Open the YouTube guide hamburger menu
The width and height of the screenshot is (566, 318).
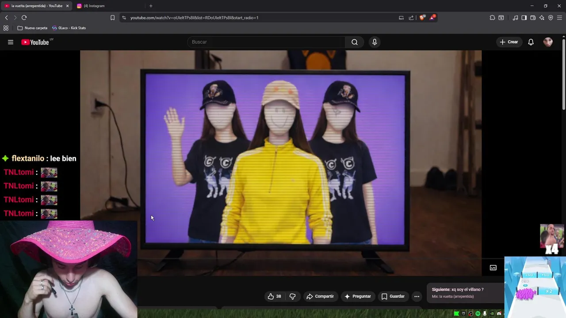coord(11,42)
